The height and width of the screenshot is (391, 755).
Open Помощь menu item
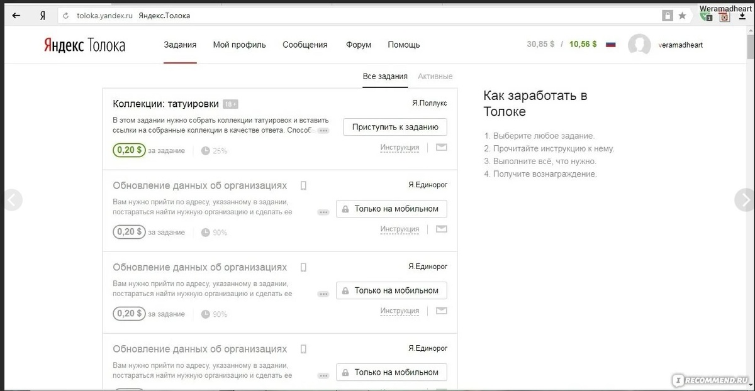[404, 45]
